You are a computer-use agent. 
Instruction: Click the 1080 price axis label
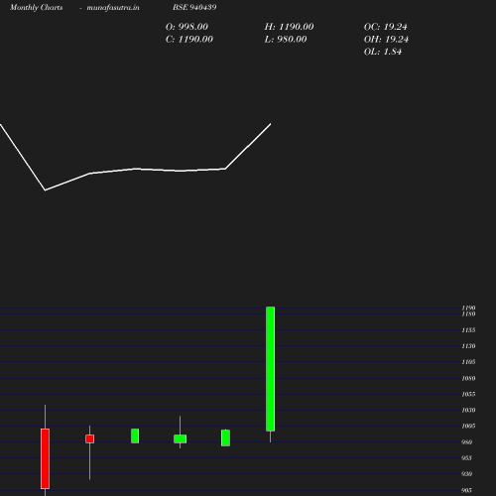(468, 378)
